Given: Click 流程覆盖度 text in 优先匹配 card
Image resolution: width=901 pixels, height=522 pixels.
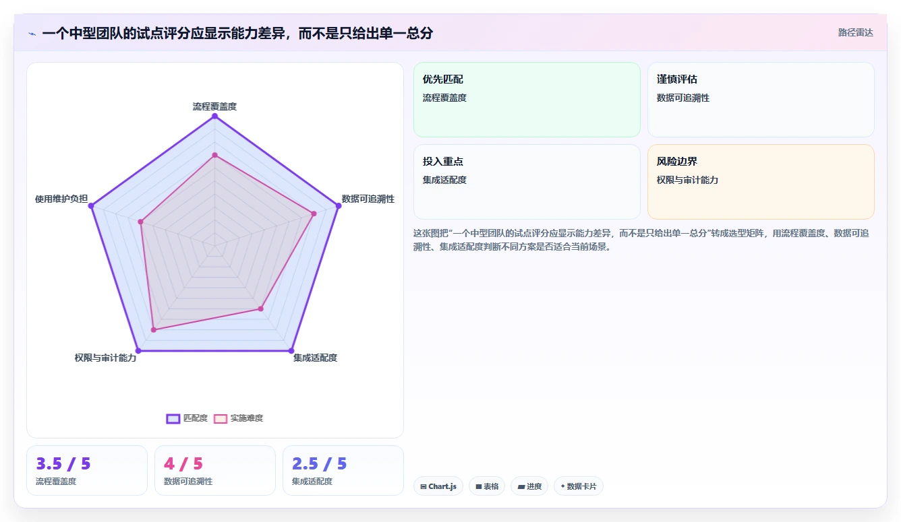Looking at the screenshot, I should (x=444, y=98).
